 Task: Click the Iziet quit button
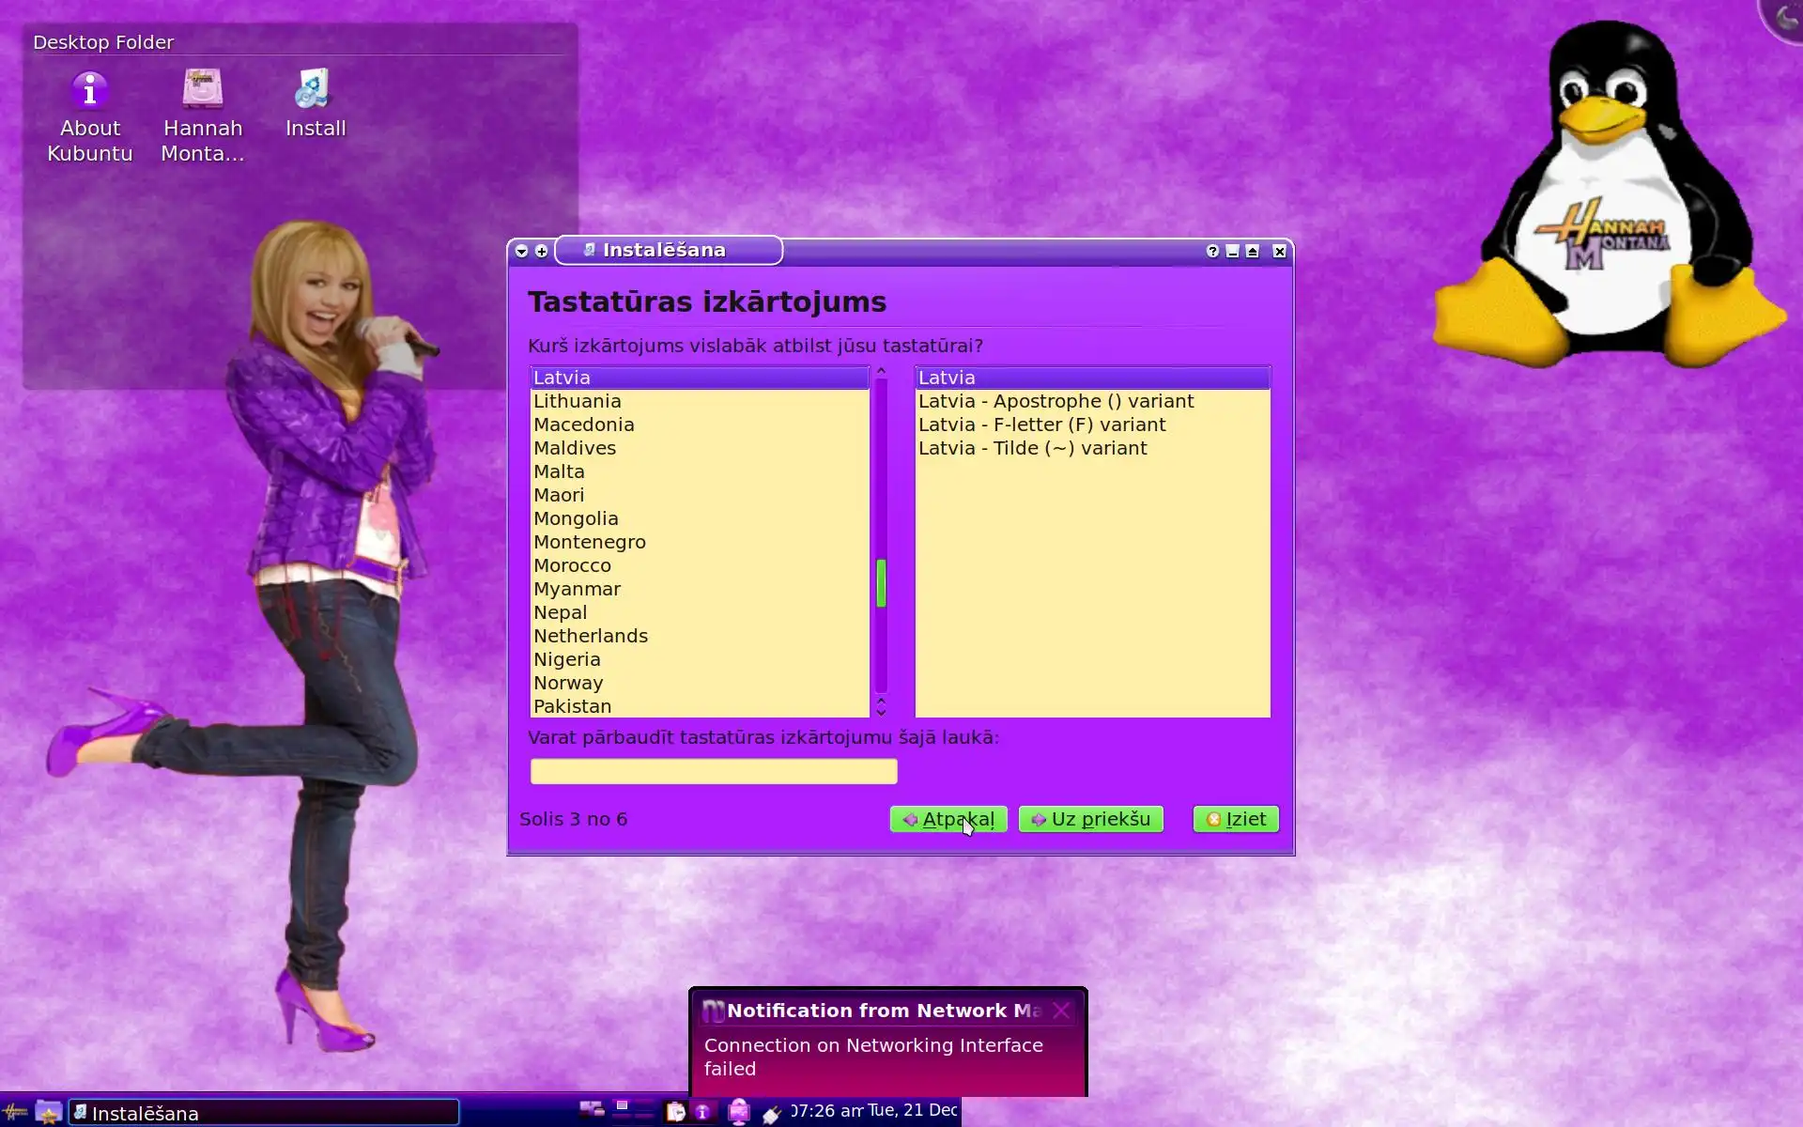click(1235, 819)
